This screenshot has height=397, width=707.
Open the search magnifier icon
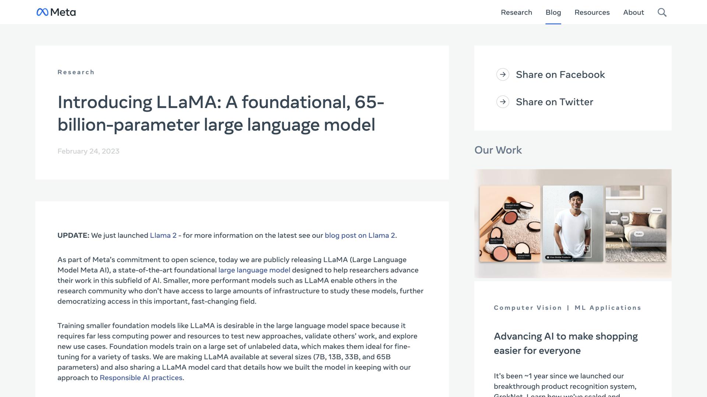click(662, 12)
